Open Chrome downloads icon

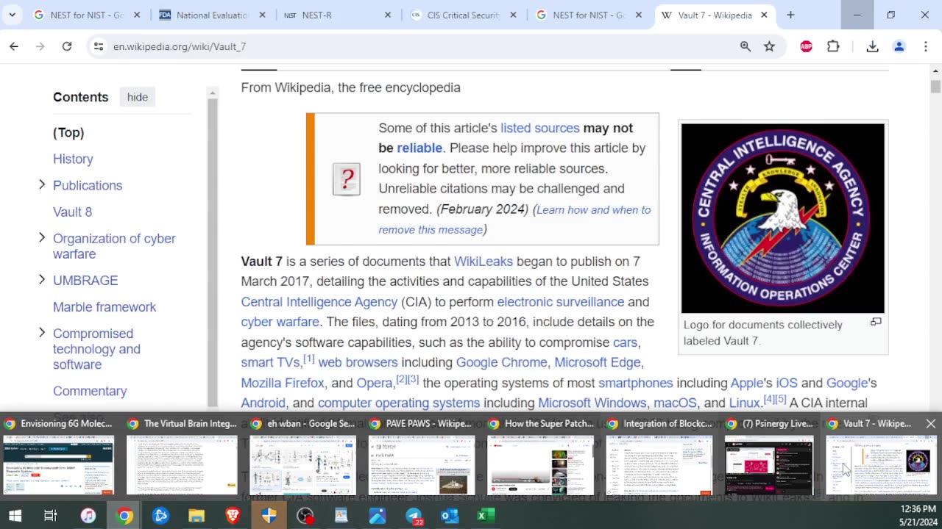[873, 46]
